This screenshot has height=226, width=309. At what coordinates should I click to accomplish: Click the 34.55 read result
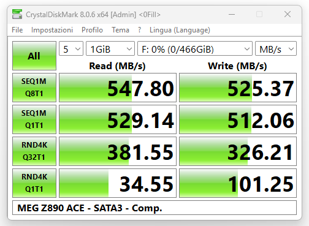[x=118, y=183]
